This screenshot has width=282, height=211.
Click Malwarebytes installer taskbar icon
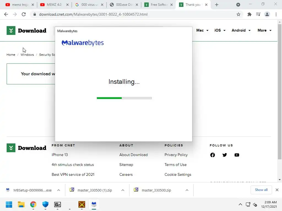coord(94,204)
